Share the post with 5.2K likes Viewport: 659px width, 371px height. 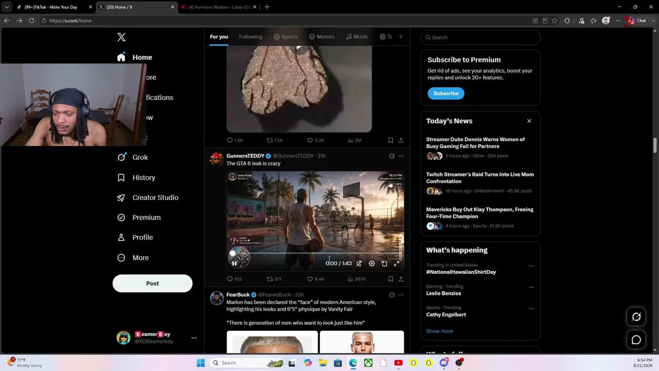[401, 140]
